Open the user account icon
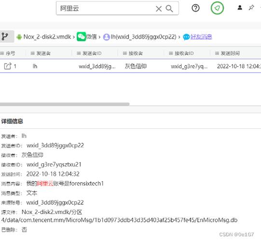The width and height of the screenshot is (261, 241). click(240, 8)
